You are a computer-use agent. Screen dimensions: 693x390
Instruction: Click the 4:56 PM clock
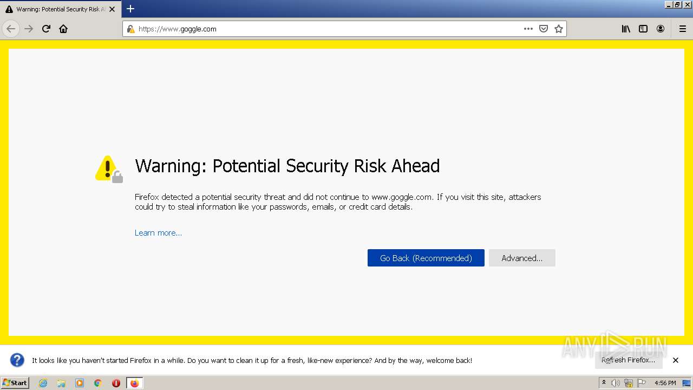point(665,383)
